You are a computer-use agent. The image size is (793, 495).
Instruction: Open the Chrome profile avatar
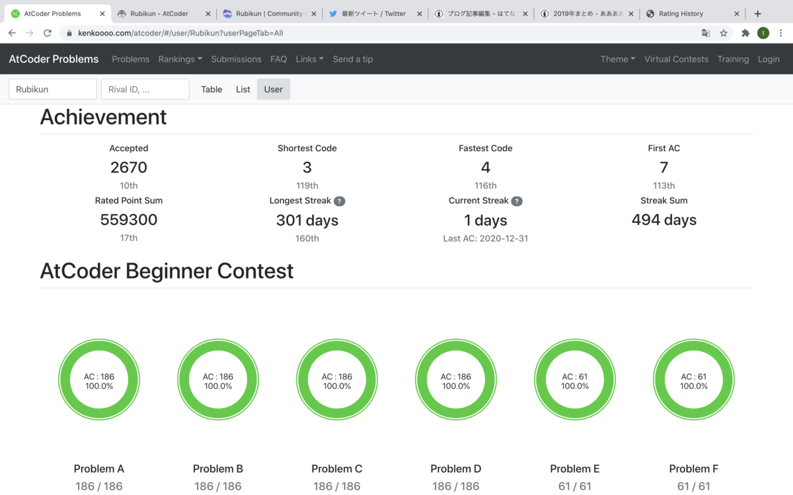pyautogui.click(x=763, y=33)
